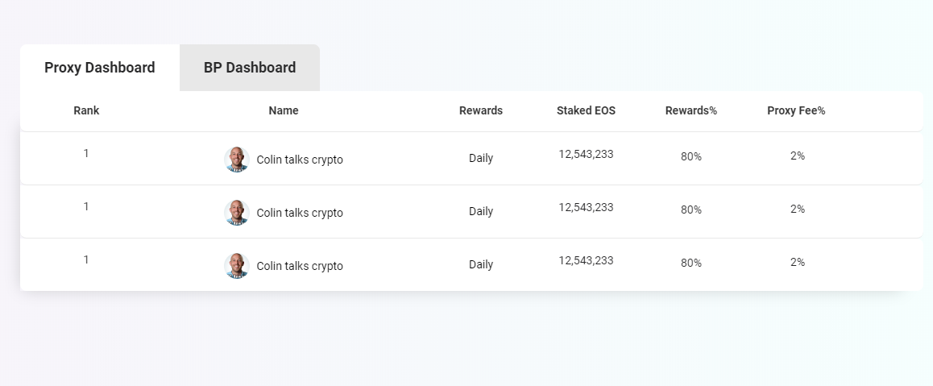Screen dimensions: 933x386
Task: Click the rank number in second row
Action: (x=86, y=206)
